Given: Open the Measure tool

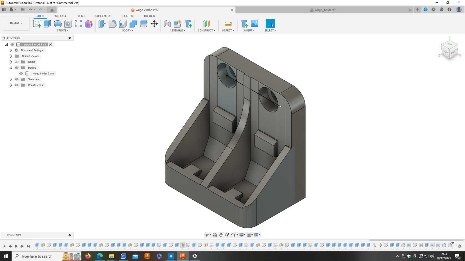Looking at the screenshot, I should [x=228, y=24].
